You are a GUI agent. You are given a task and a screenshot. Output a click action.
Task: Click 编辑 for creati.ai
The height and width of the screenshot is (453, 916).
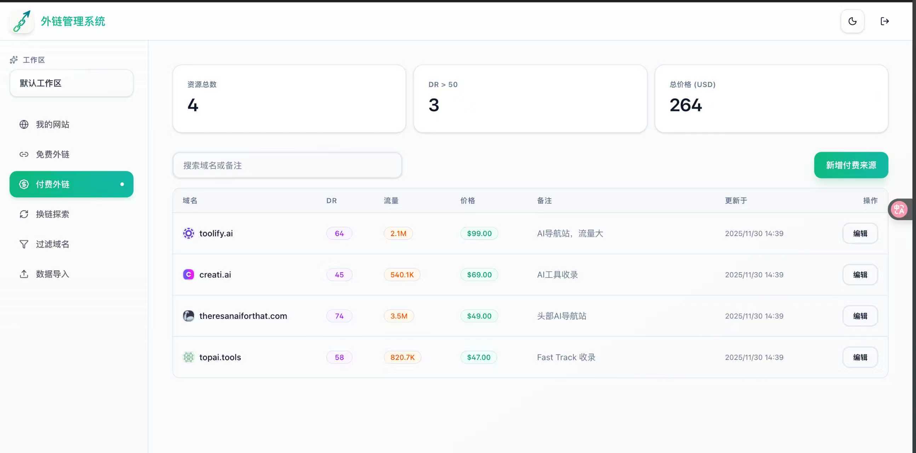point(860,275)
